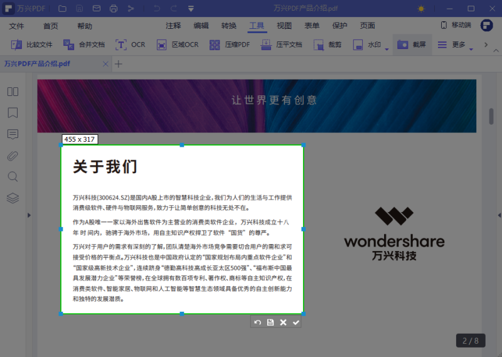
Task: Click the 压平文档 tool
Action: click(281, 45)
